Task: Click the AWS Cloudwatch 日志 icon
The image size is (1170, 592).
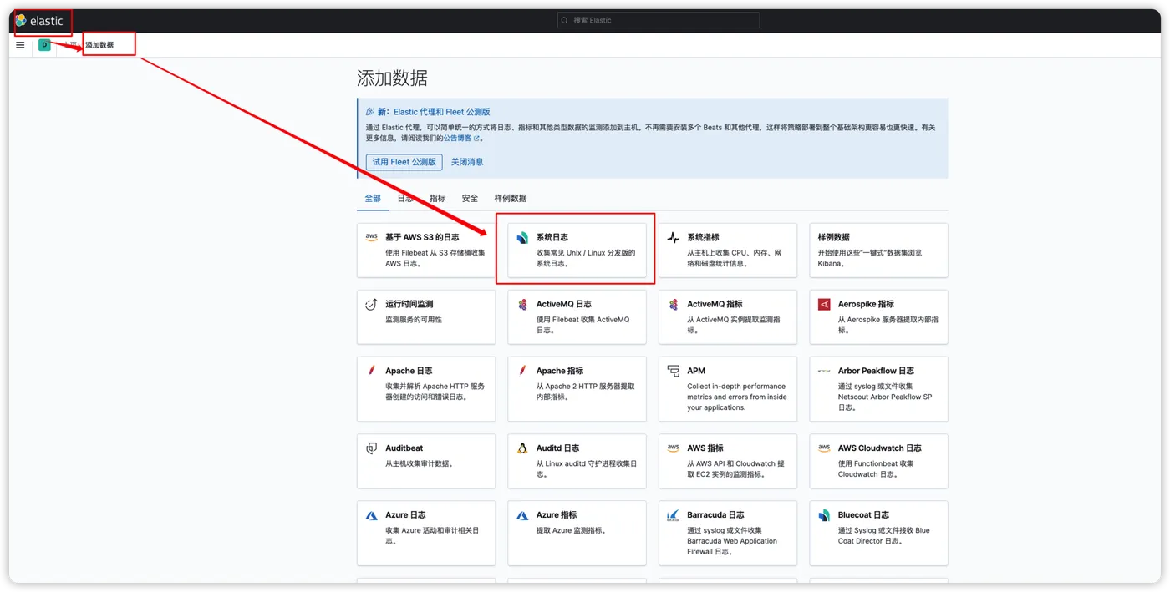Action: [x=824, y=448]
